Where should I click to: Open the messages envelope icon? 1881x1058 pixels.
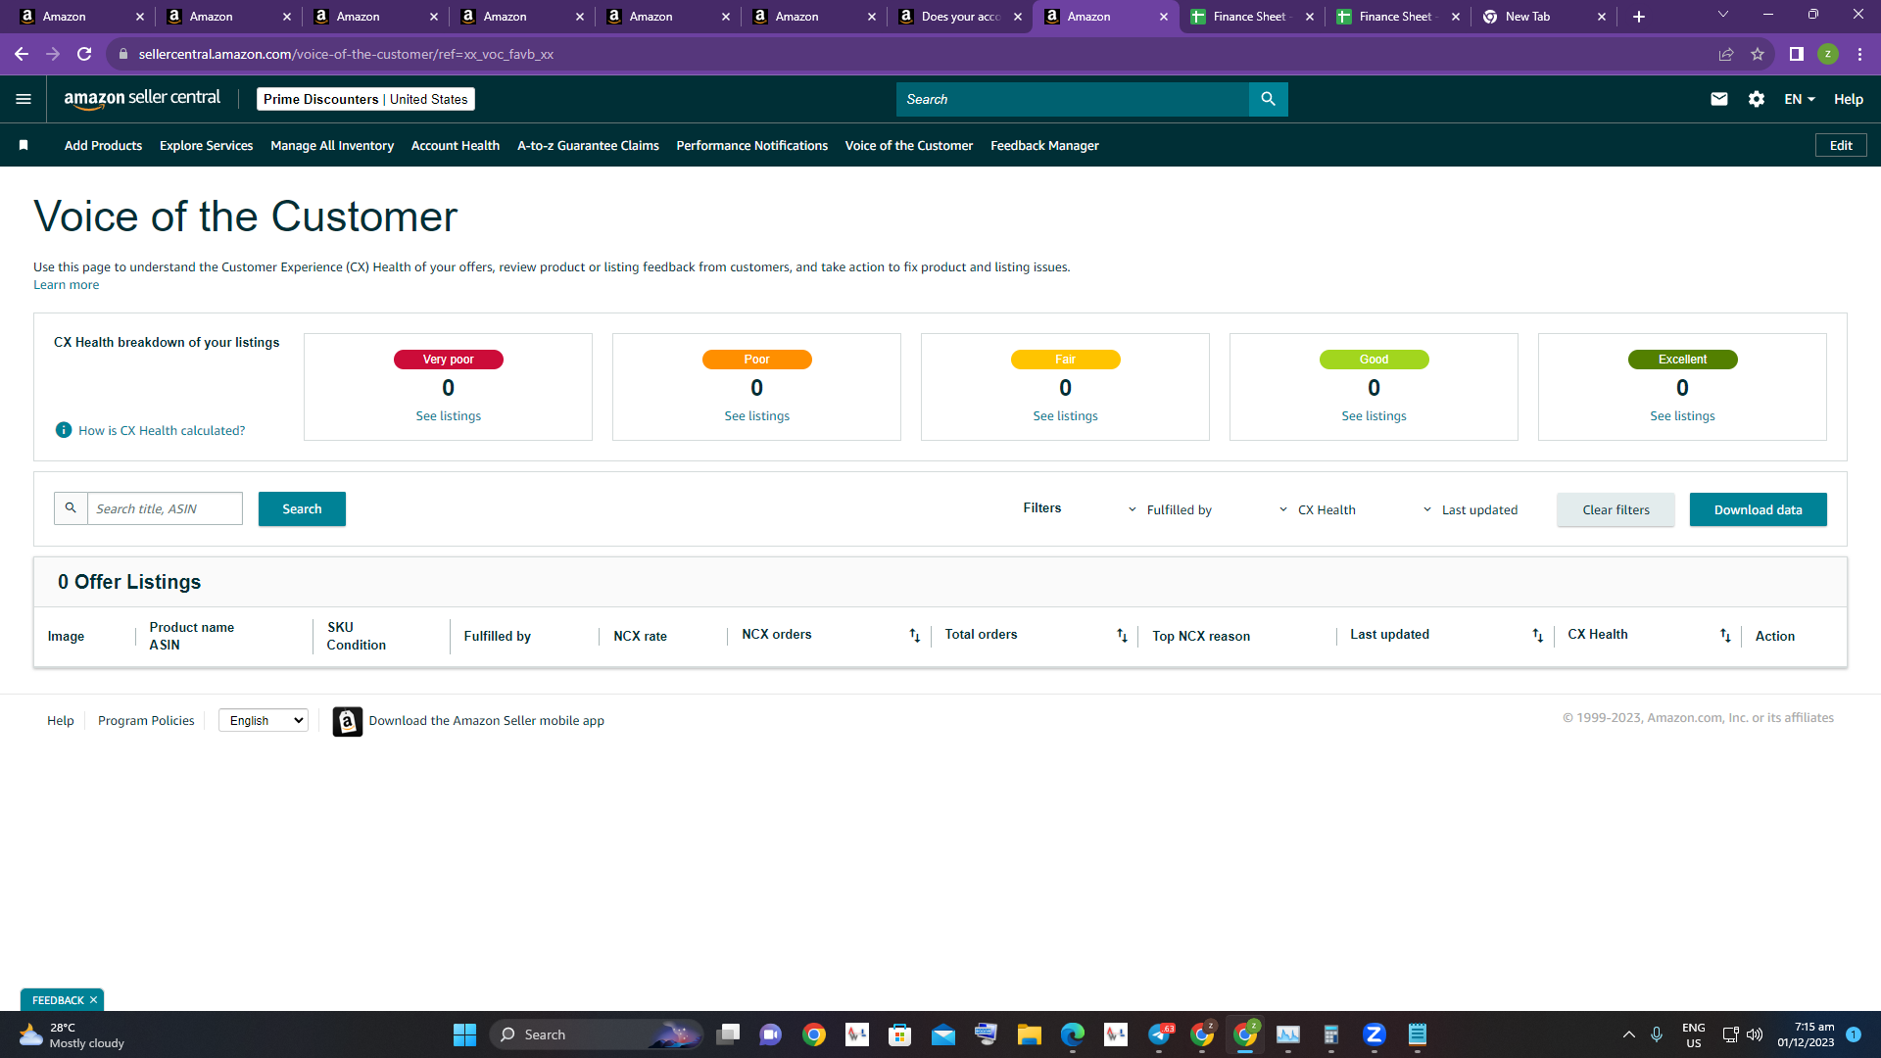1718,99
